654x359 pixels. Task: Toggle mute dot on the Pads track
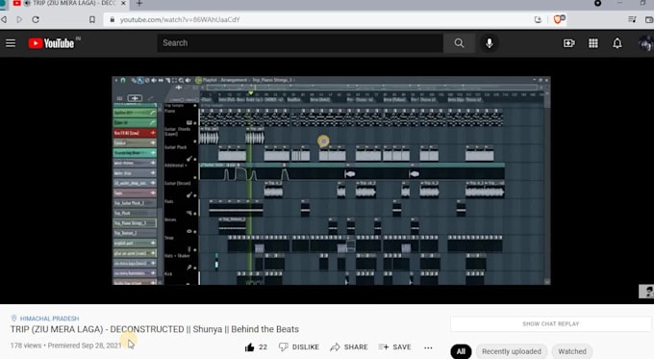pos(195,214)
